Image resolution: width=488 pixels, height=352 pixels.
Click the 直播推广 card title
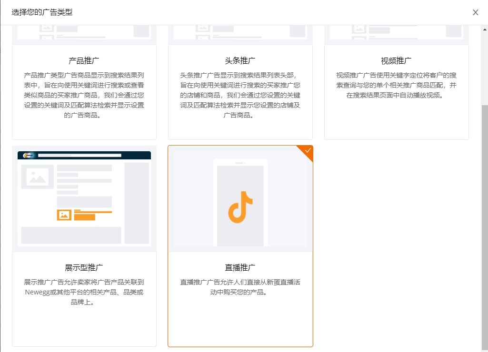click(240, 267)
